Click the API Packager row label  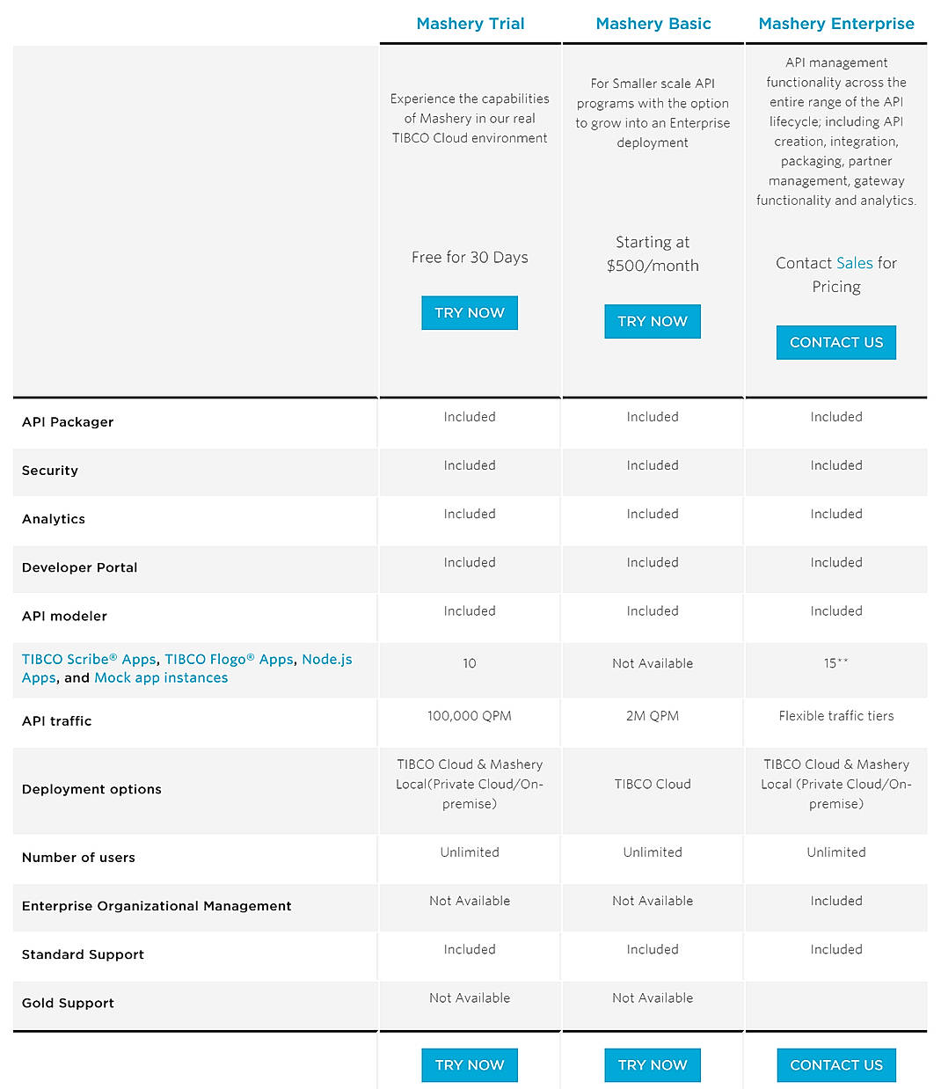coord(68,422)
